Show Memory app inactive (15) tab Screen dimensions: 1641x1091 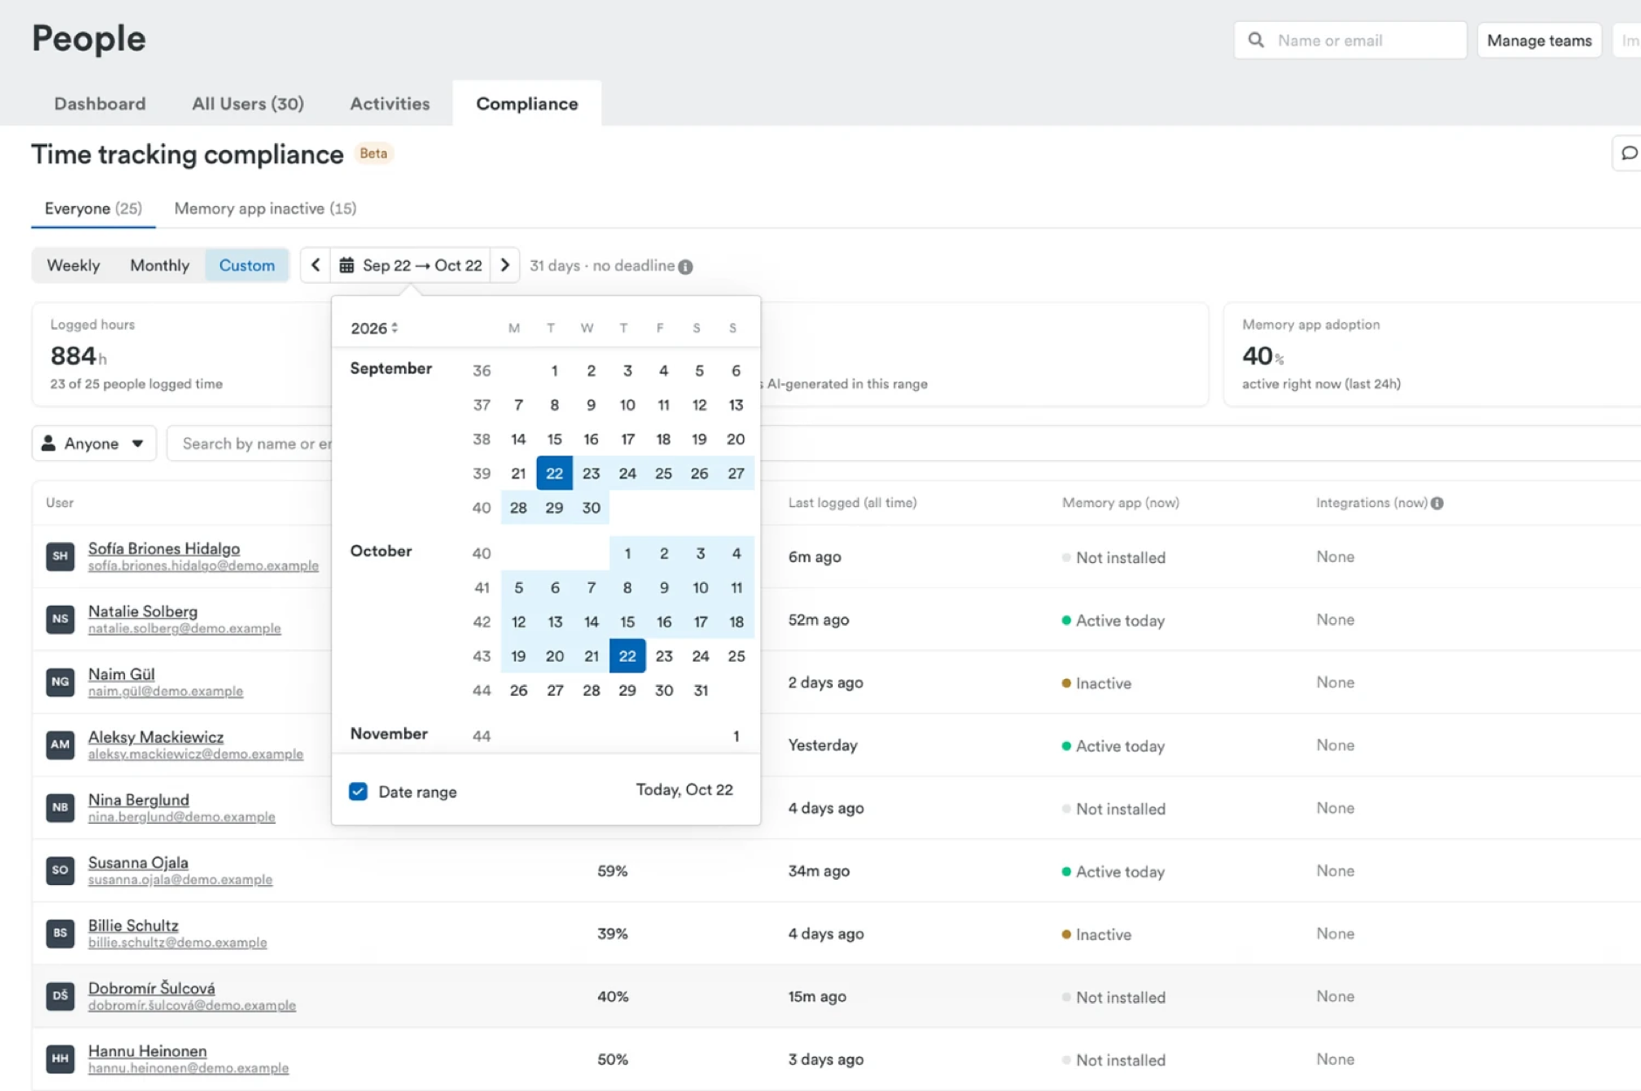pos(265,209)
